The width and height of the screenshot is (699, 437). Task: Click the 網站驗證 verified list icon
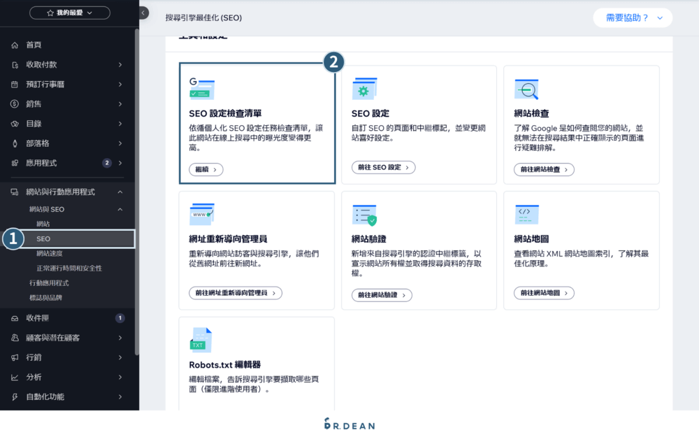[363, 214]
